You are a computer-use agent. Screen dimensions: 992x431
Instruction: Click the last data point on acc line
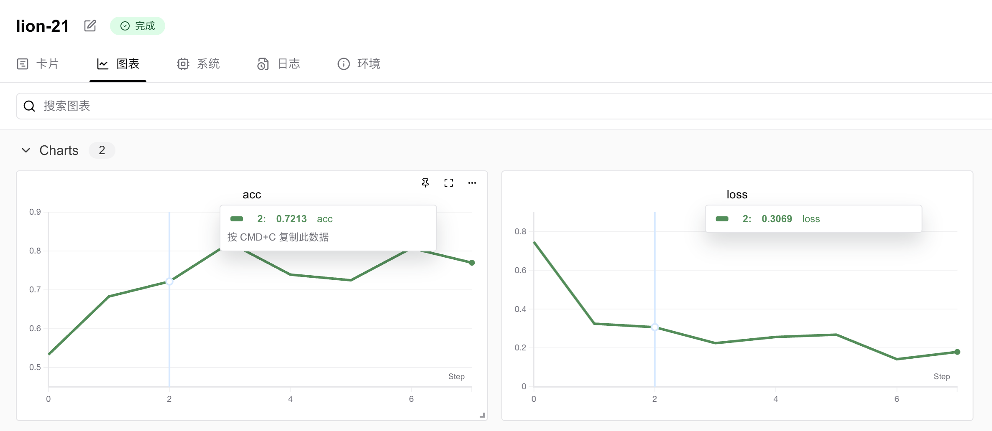472,263
